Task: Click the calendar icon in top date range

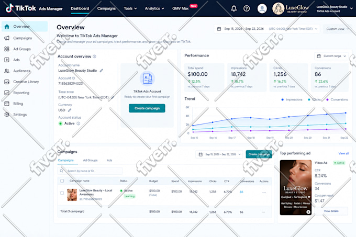Action: click(x=219, y=29)
